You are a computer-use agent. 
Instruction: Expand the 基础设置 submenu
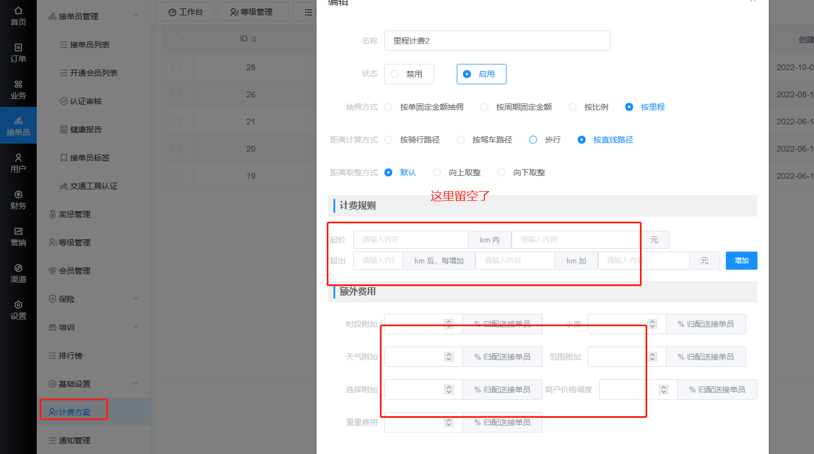[x=136, y=383]
